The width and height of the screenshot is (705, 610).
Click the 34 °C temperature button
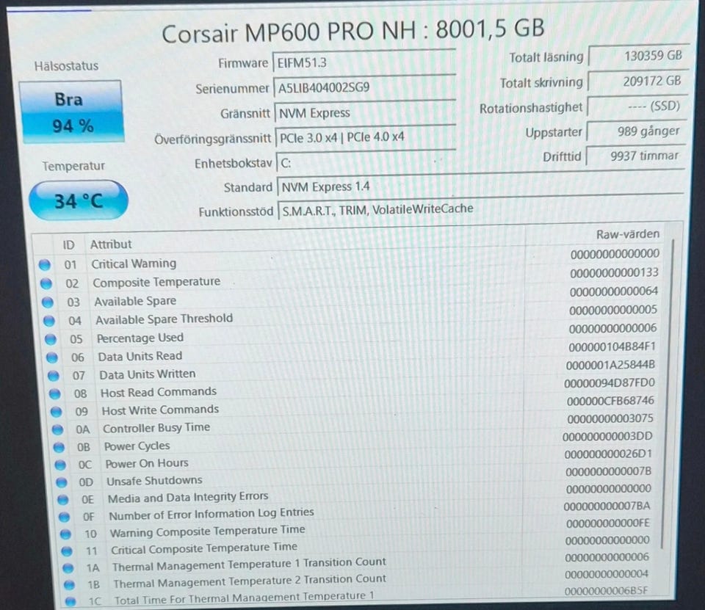click(x=79, y=200)
